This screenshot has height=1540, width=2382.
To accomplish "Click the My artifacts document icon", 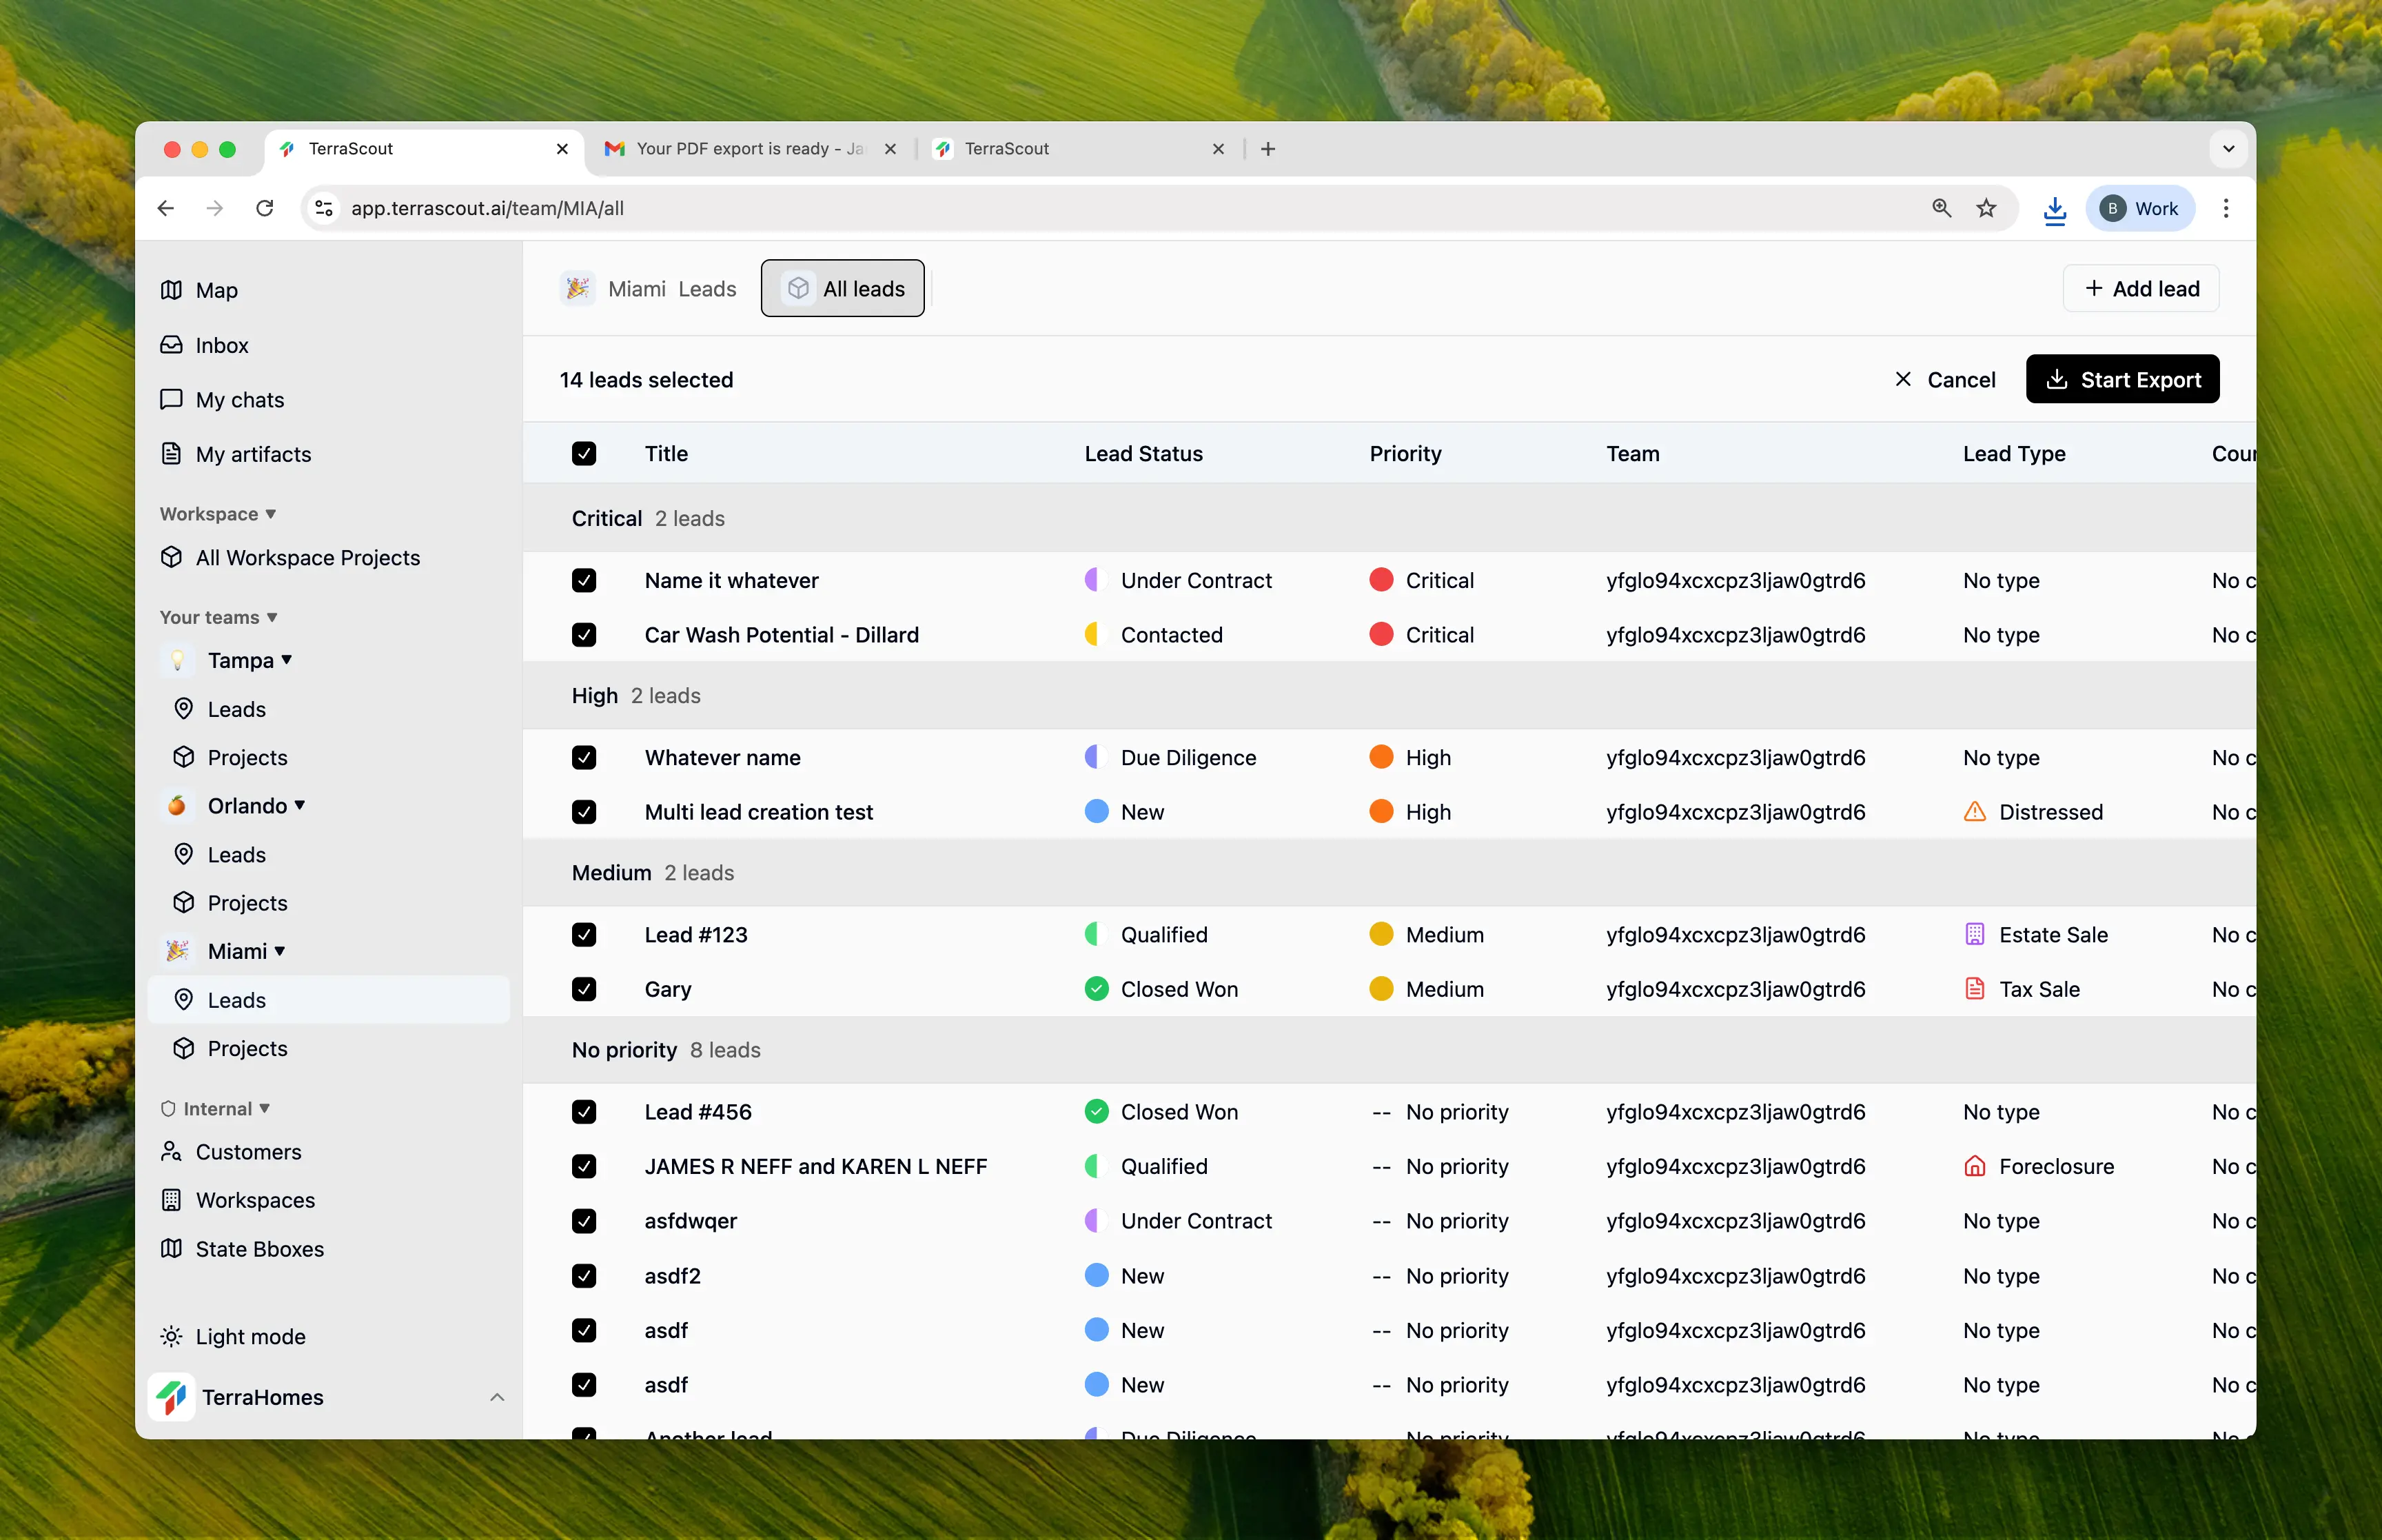I will (171, 454).
